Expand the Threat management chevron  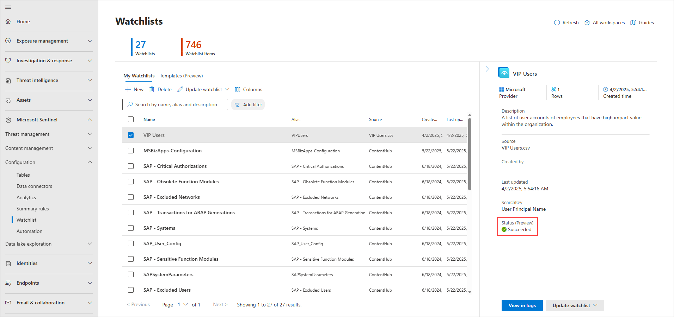[90, 134]
